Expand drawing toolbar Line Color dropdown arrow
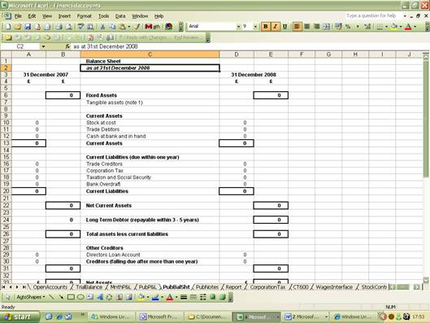This screenshot has width=430, height=323. (x=162, y=297)
